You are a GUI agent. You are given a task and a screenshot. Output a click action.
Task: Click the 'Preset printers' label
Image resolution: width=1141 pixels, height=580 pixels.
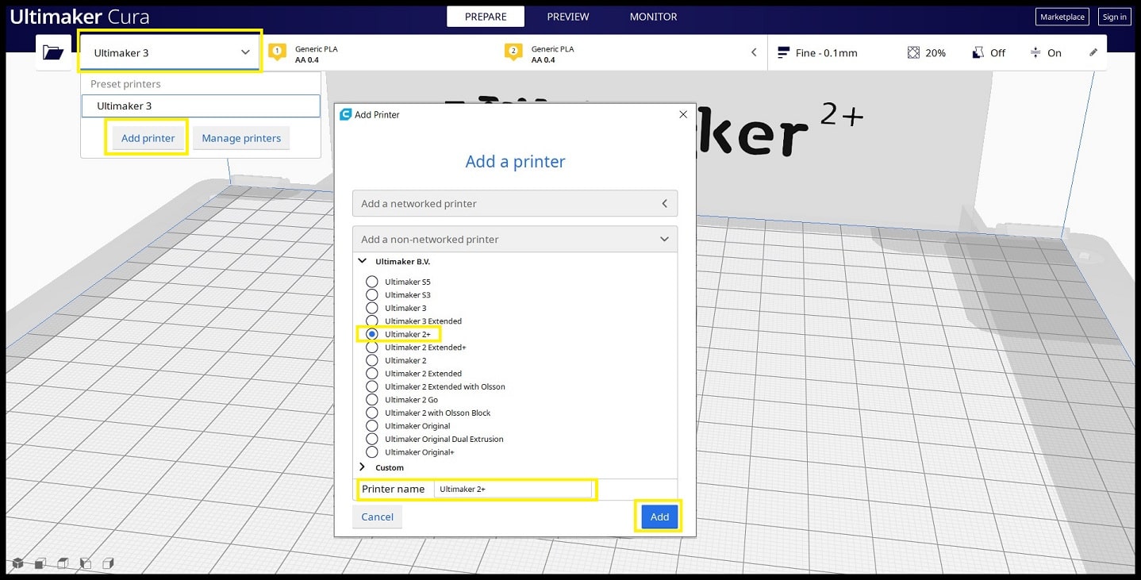pyautogui.click(x=125, y=84)
